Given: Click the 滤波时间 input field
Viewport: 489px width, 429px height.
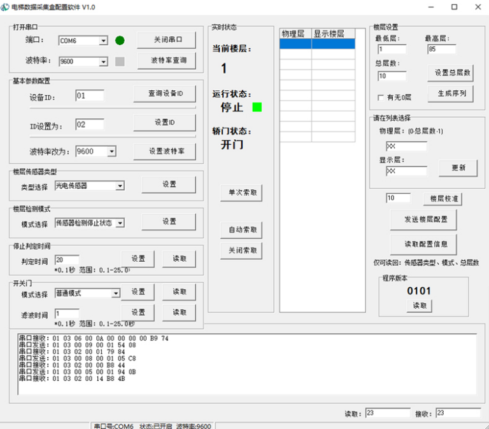Looking at the screenshot, I should click(x=67, y=314).
